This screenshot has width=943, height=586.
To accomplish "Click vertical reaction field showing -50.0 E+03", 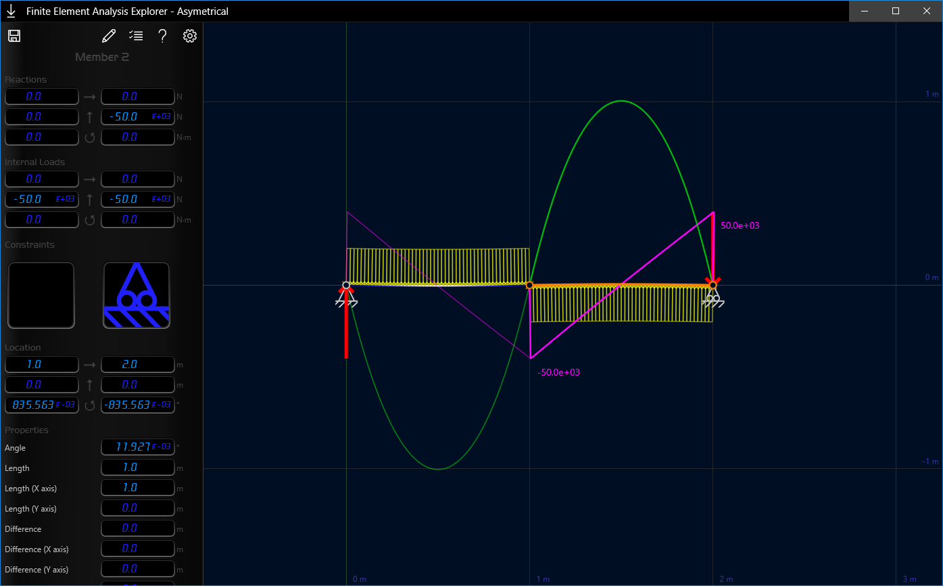I will point(138,116).
